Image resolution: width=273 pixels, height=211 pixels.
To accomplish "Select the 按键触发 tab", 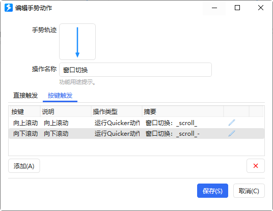I will tap(60, 96).
